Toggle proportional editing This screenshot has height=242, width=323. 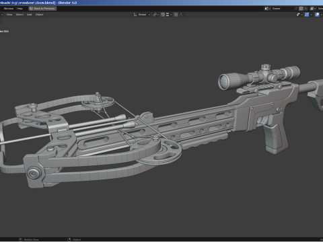tap(176, 15)
